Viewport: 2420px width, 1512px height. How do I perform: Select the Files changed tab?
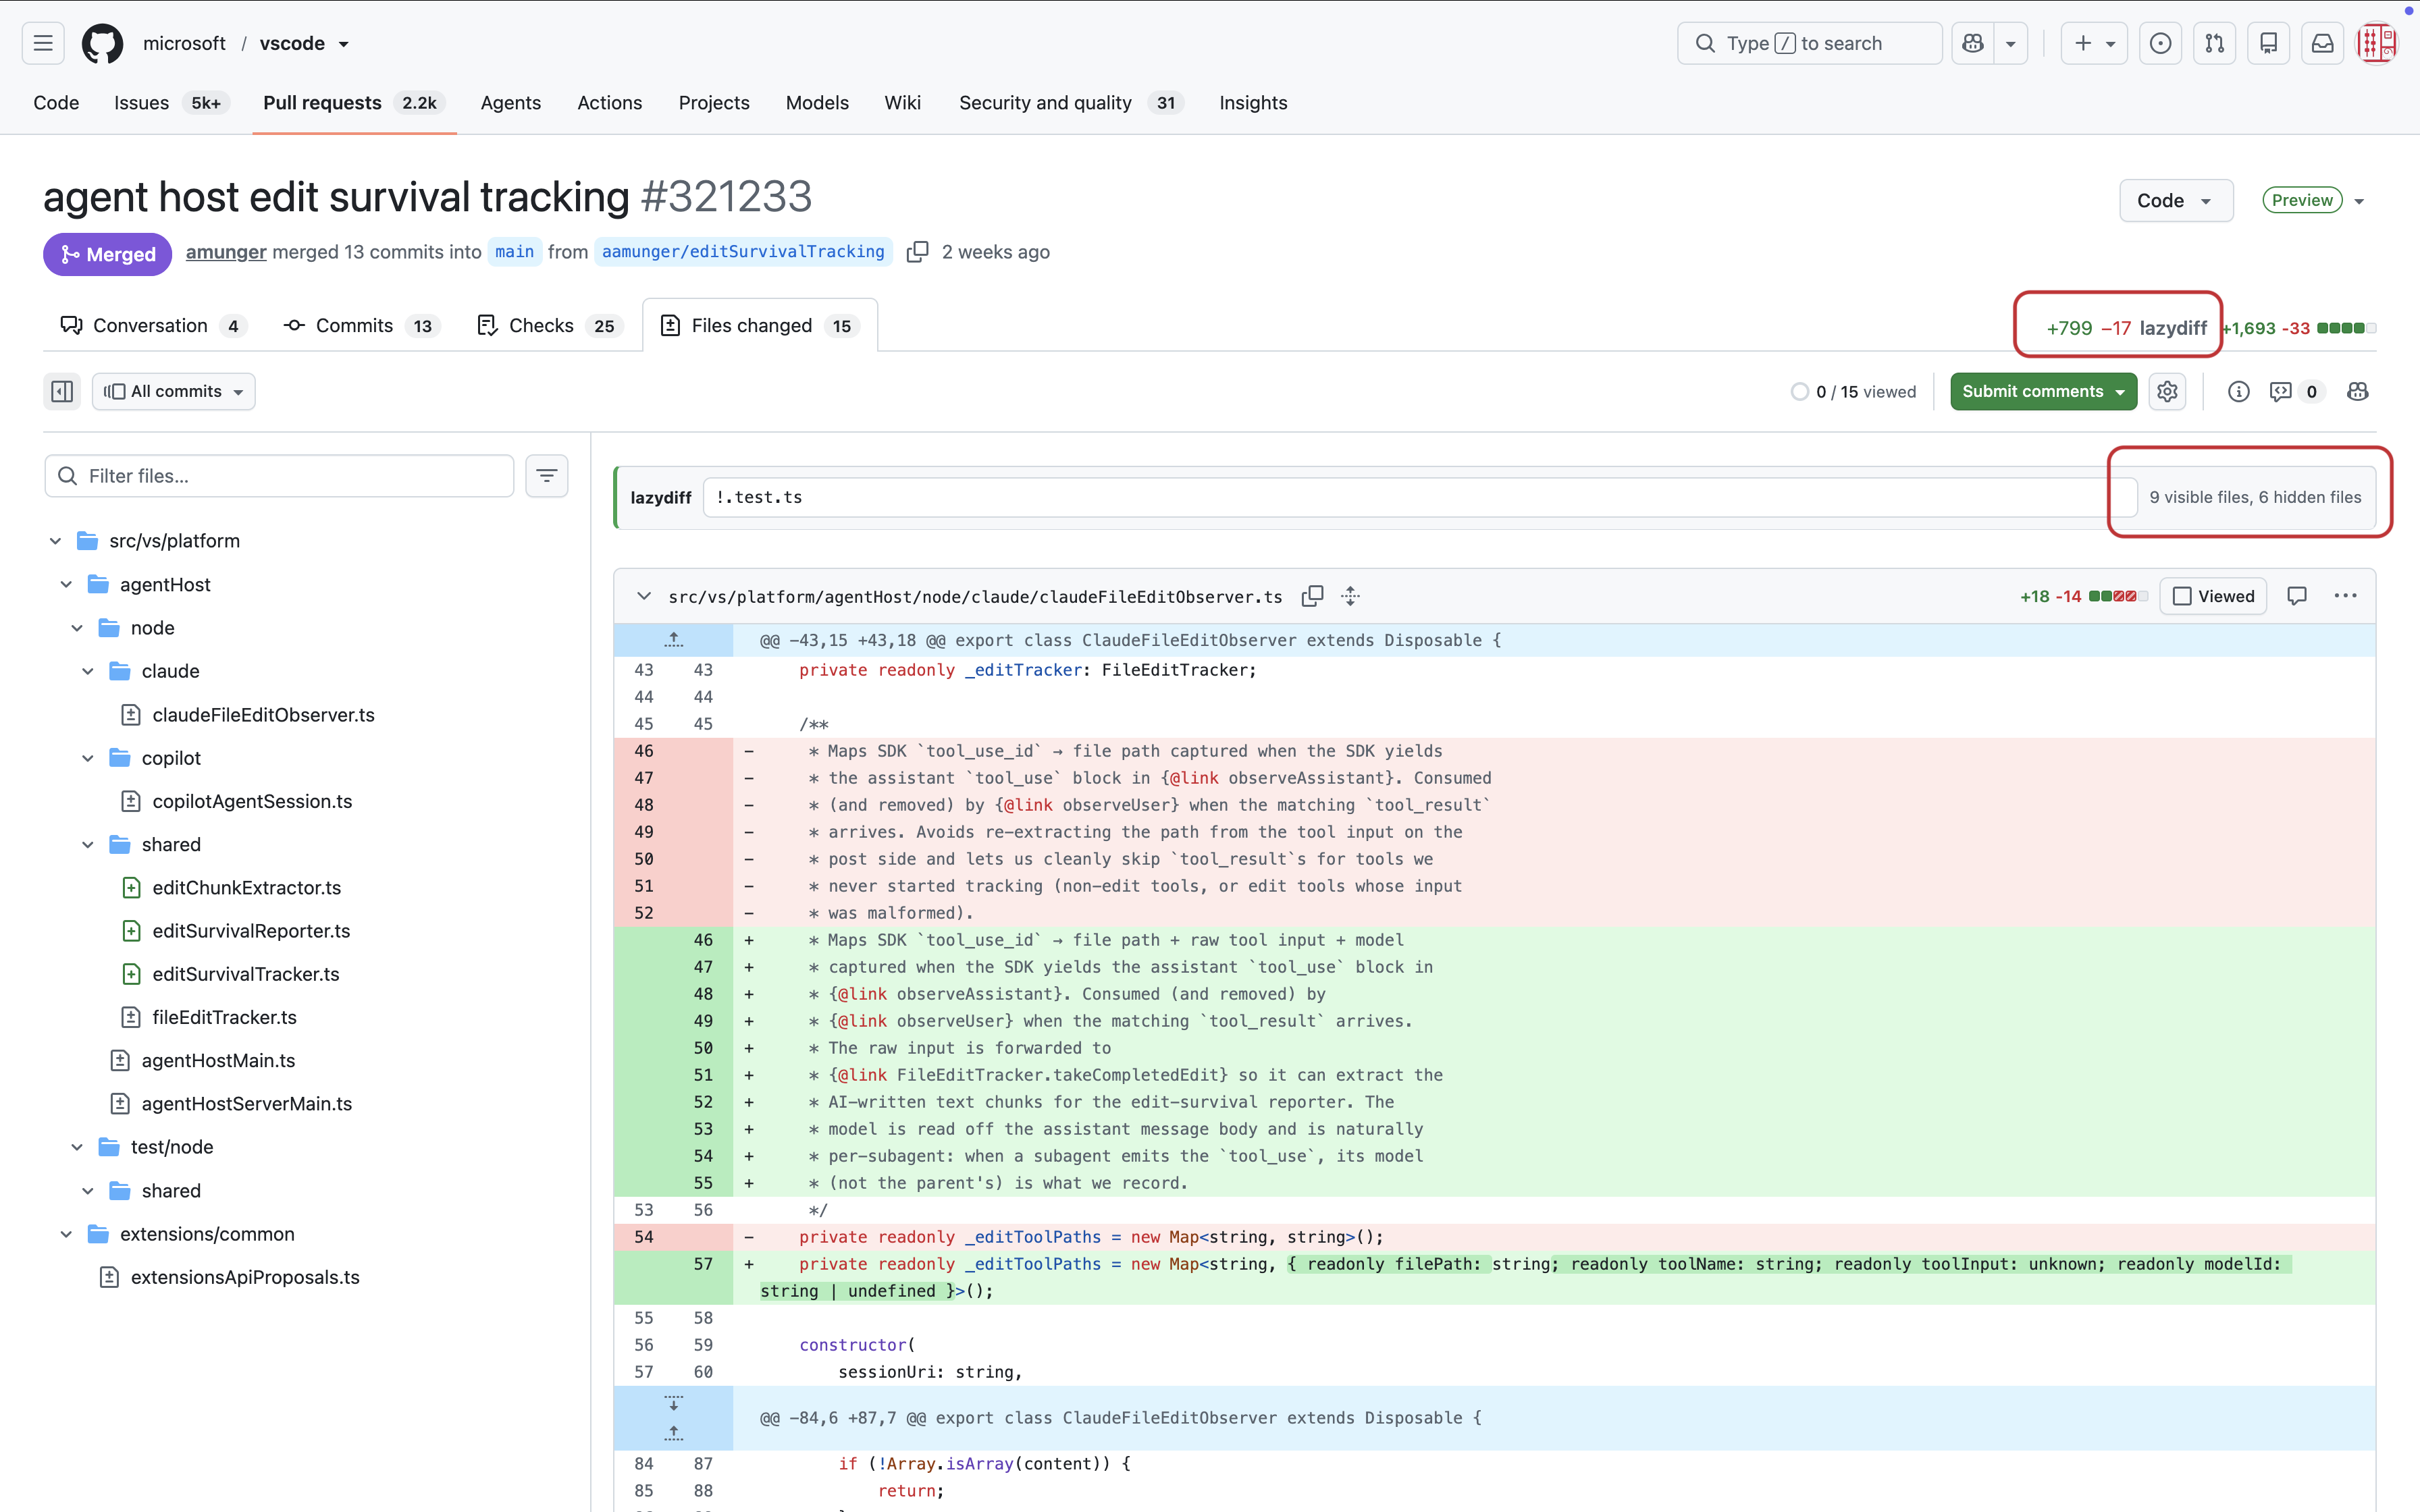760,325
